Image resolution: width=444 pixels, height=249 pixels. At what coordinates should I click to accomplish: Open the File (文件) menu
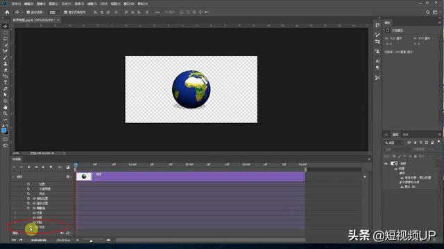coord(16,3)
